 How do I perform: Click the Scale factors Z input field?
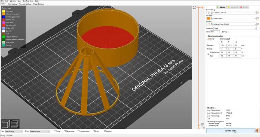coord(237,52)
